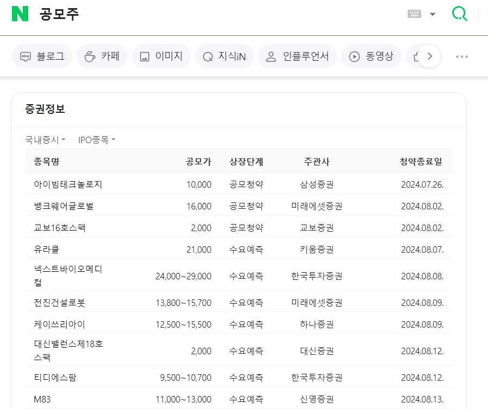Expand the keyboard input dropdown arrow
Screen dimensions: 488x409
pyautogui.click(x=432, y=14)
